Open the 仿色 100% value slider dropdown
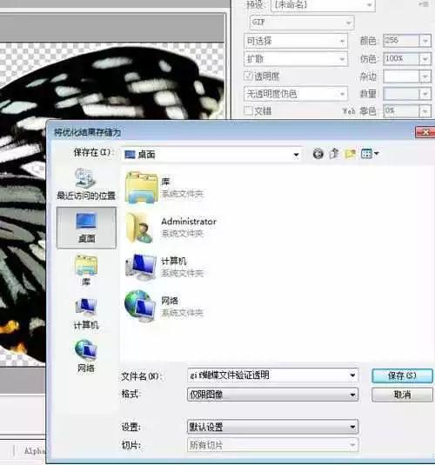Image resolution: width=435 pixels, height=465 pixels. tap(425, 59)
